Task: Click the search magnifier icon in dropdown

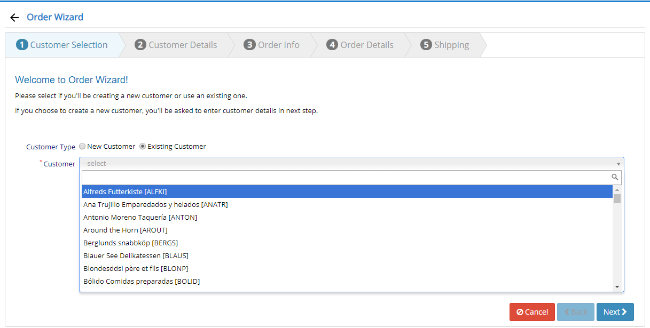Action: pos(615,177)
